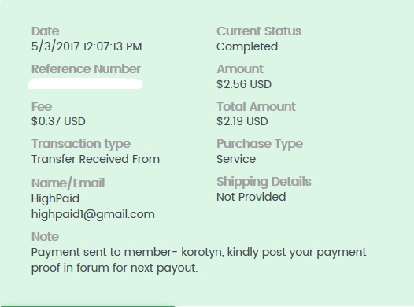Click the Shipping Details Not Provided text
This screenshot has height=307, width=414.
tap(251, 197)
